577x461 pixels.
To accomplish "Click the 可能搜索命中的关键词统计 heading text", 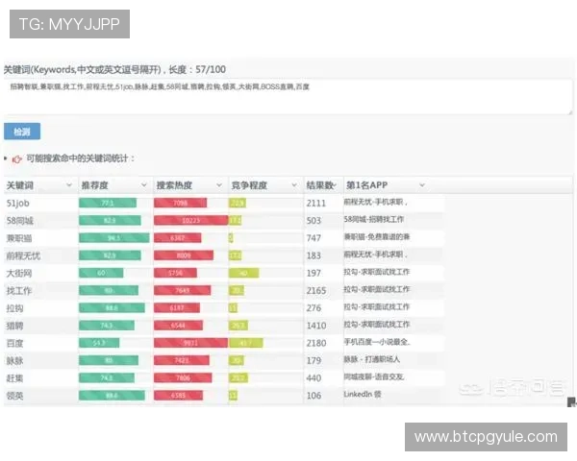I will tap(80, 158).
